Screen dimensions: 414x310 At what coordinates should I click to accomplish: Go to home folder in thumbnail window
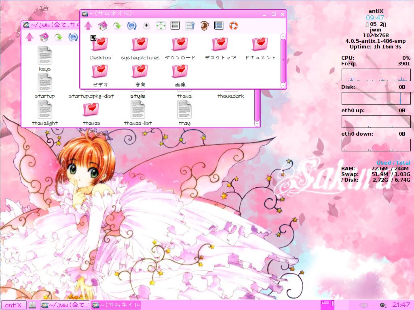tap(103, 26)
